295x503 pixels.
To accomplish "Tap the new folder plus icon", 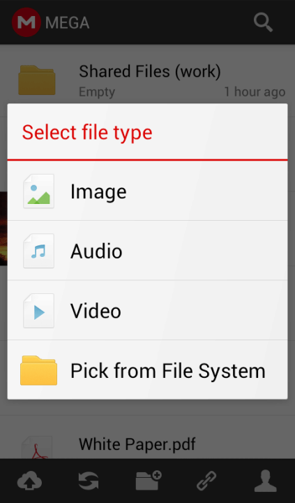I will pos(149,481).
